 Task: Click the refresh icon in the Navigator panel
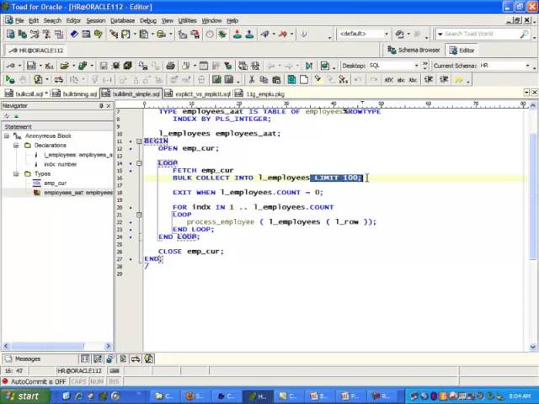(x=7, y=116)
